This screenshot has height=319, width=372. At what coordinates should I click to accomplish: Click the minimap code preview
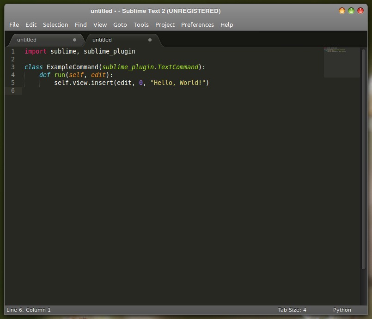[342, 62]
